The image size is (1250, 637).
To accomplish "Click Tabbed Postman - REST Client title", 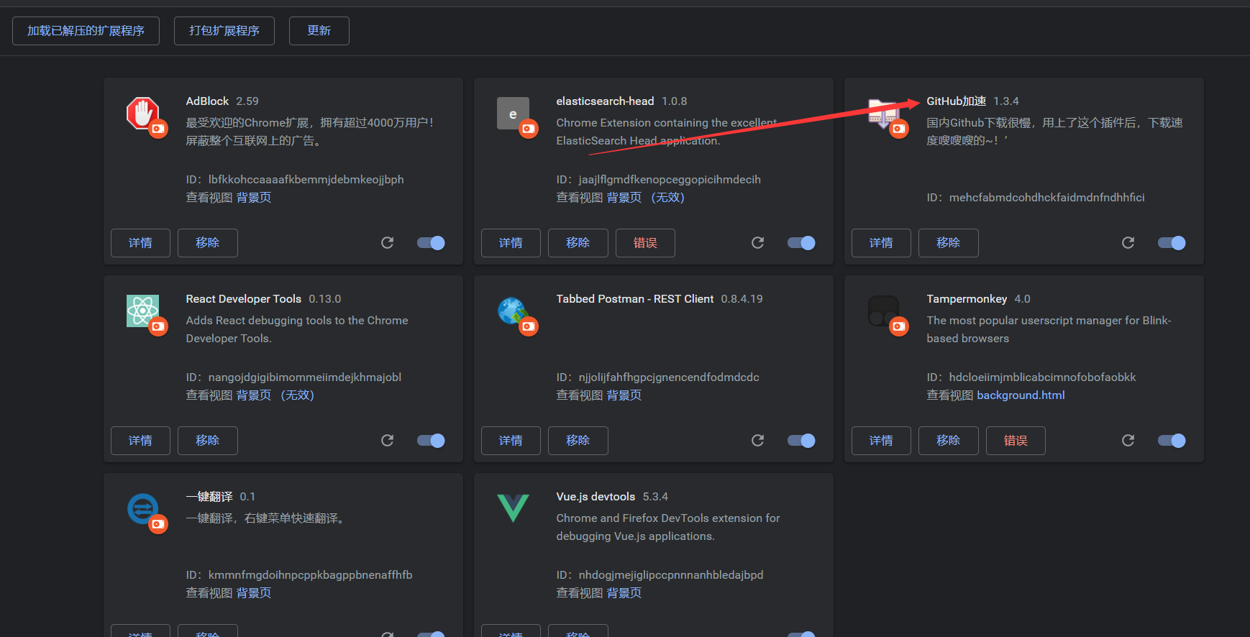I will pyautogui.click(x=635, y=299).
